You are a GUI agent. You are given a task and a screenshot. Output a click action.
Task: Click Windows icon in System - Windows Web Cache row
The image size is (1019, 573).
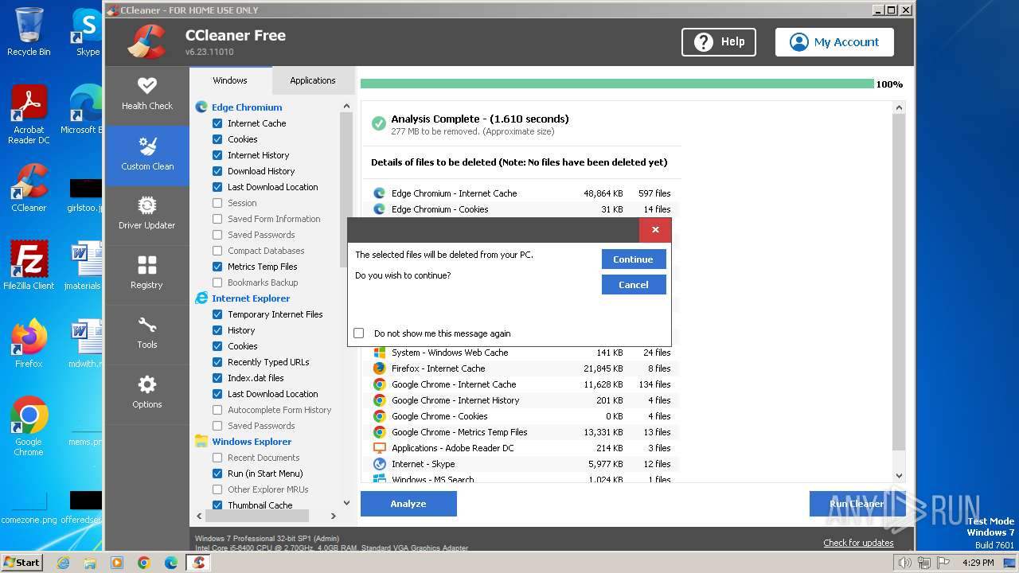coord(379,352)
